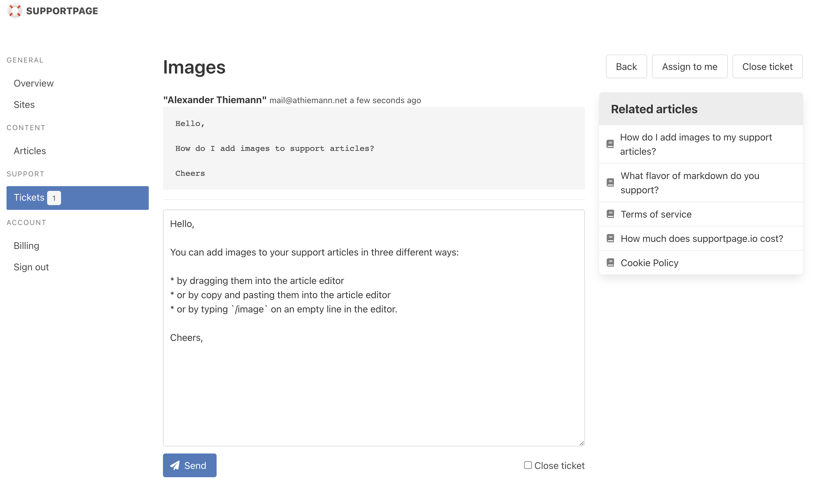Viewport: 819px width, 495px height.
Task: Click the book icon next to Terms of service
Action: [610, 214]
